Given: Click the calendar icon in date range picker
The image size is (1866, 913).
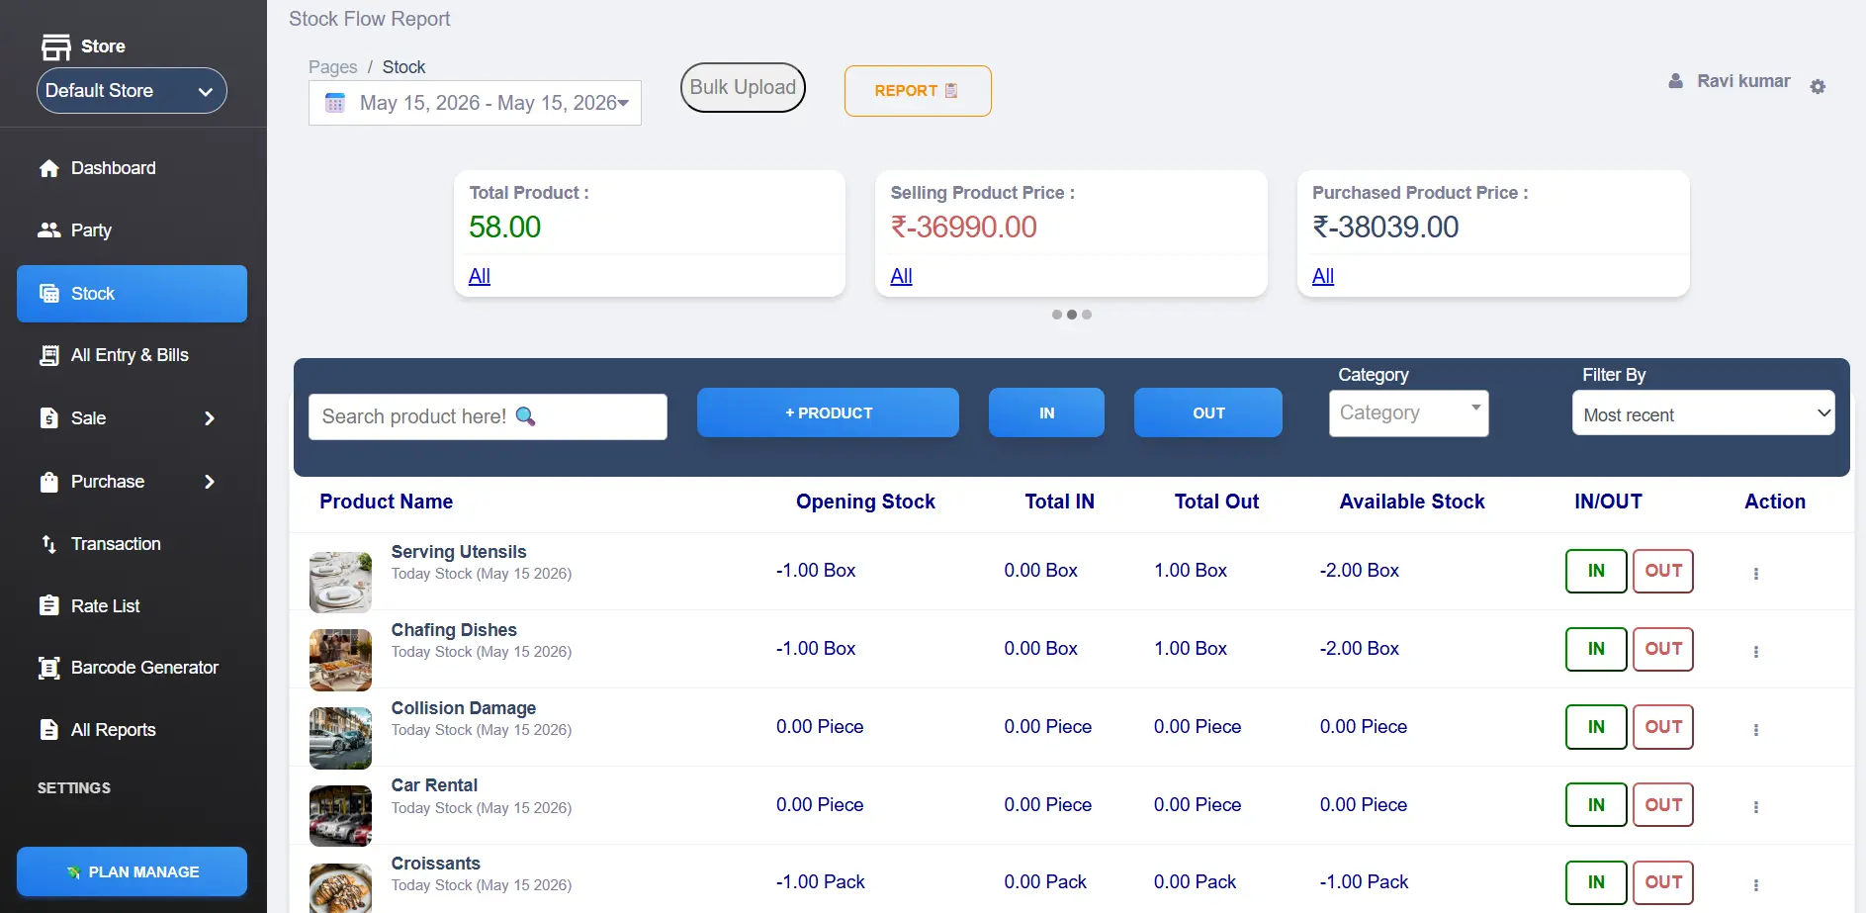Looking at the screenshot, I should pyautogui.click(x=335, y=103).
